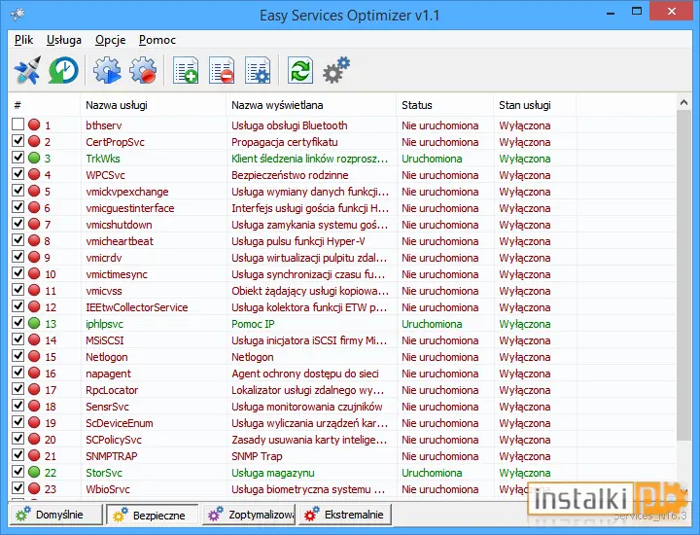Click the gear with play arrow icon
Viewport: 700px width, 535px height.
[107, 70]
